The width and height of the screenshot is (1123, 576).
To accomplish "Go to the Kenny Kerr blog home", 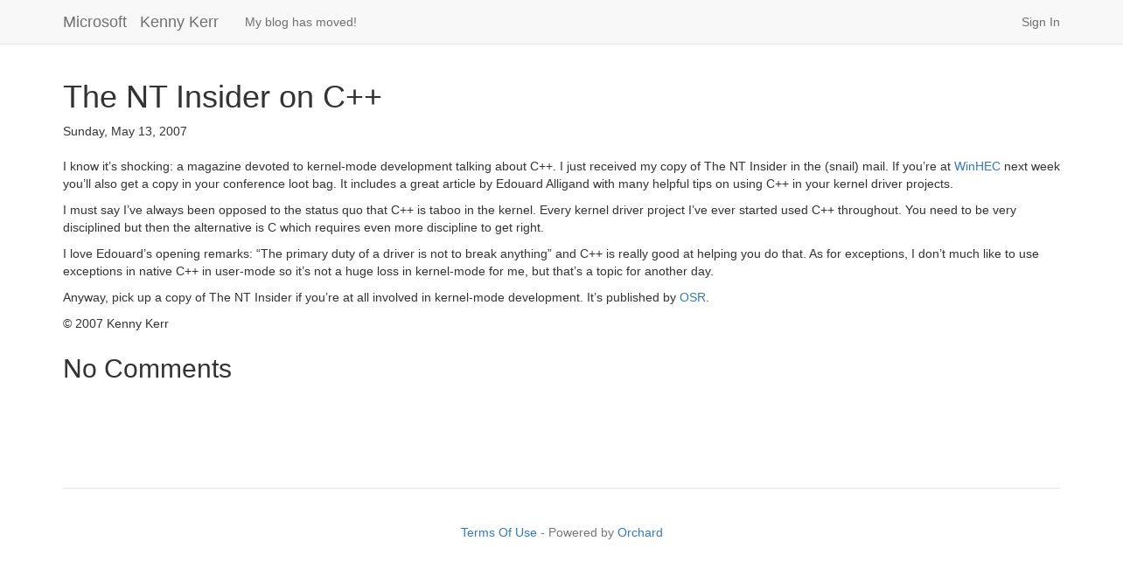I will (179, 22).
